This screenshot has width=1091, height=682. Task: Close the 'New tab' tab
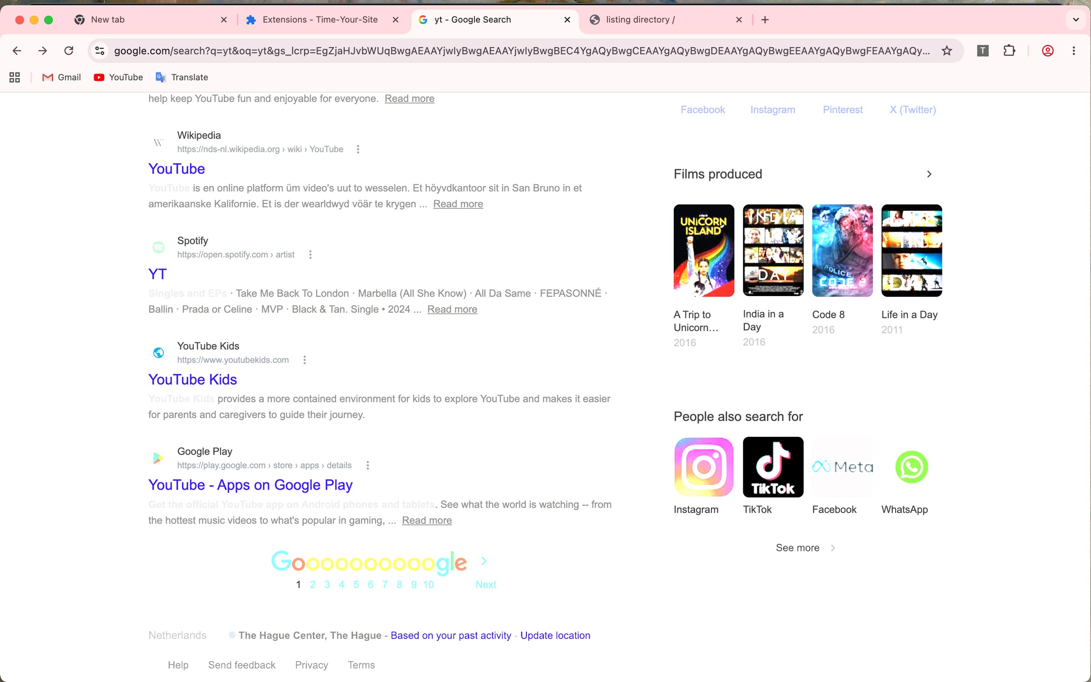(224, 20)
